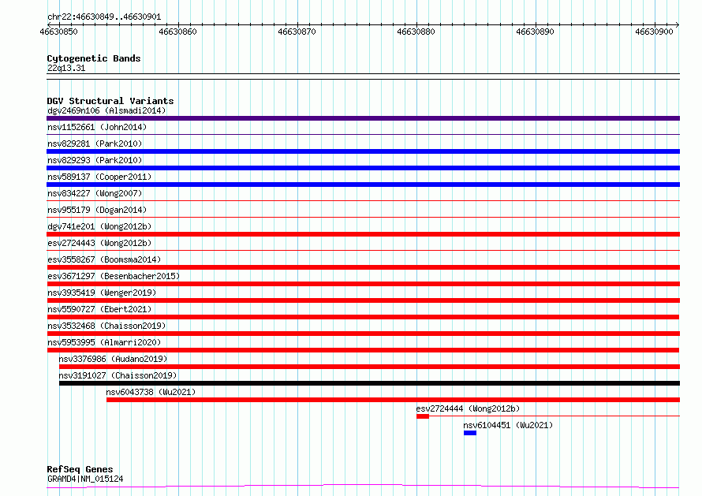Screen dimensions: 702x496
Task: Click red bar under esv3671297
Action: 363,284
